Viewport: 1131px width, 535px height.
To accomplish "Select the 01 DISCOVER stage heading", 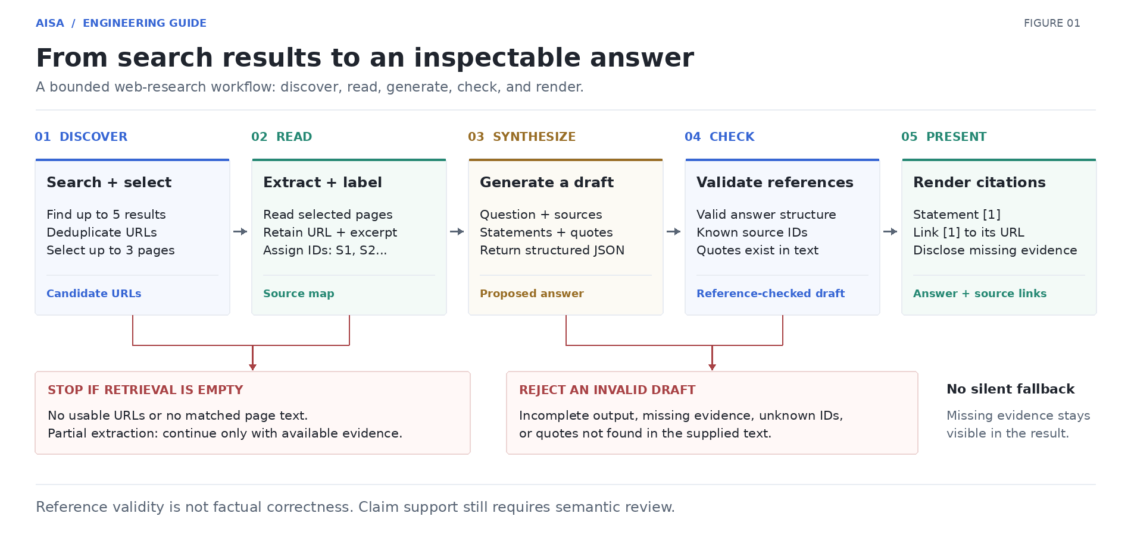I will pos(81,137).
